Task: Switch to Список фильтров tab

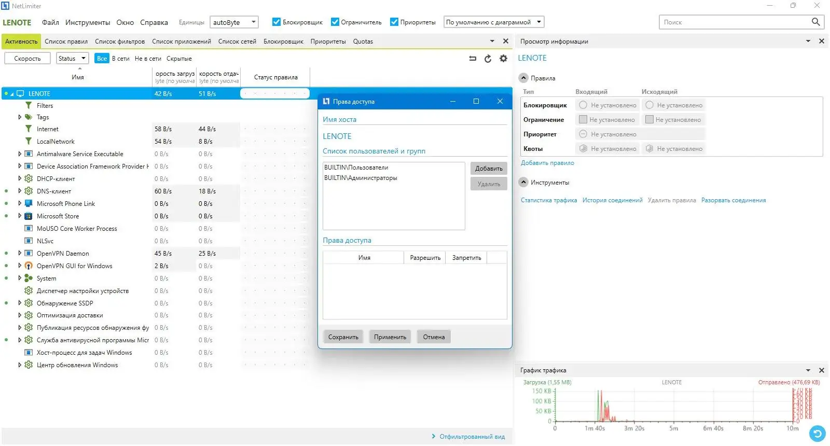Action: point(120,41)
